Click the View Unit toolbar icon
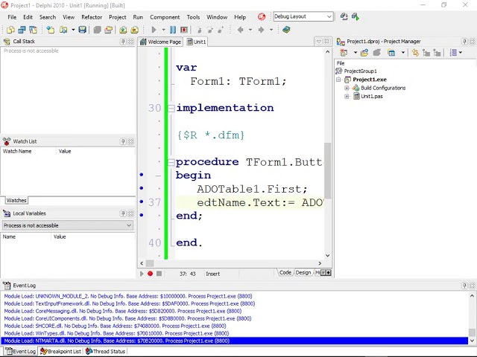This screenshot has width=477, height=357. tap(22, 30)
